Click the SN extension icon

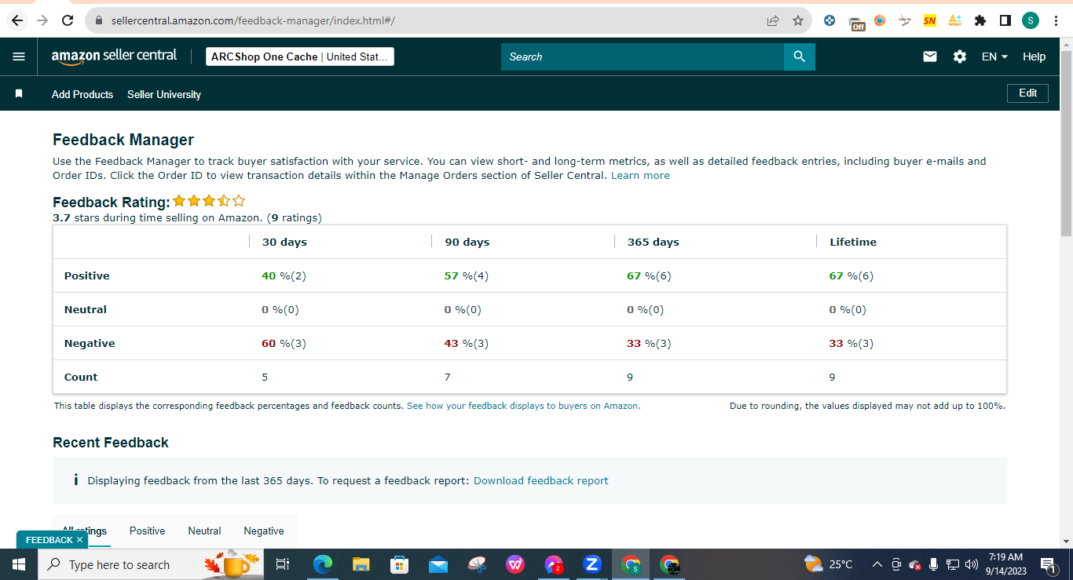tap(929, 20)
